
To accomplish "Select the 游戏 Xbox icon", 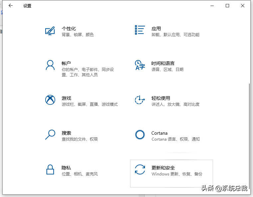I will (50, 100).
